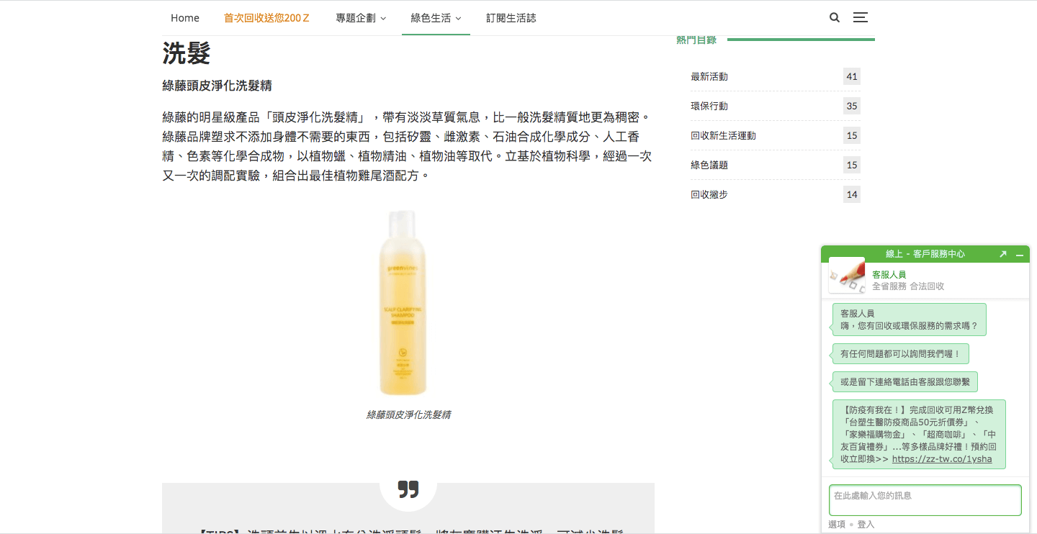
Task: Click the customer service agent avatar
Action: [x=847, y=276]
